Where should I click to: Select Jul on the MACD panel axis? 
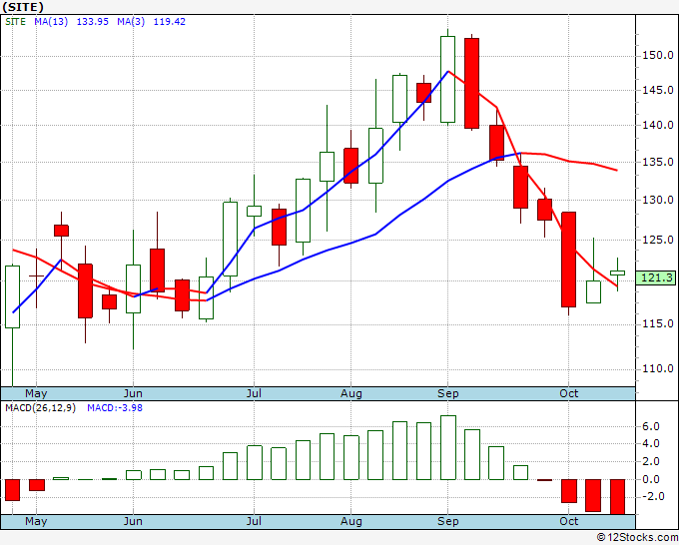(254, 521)
